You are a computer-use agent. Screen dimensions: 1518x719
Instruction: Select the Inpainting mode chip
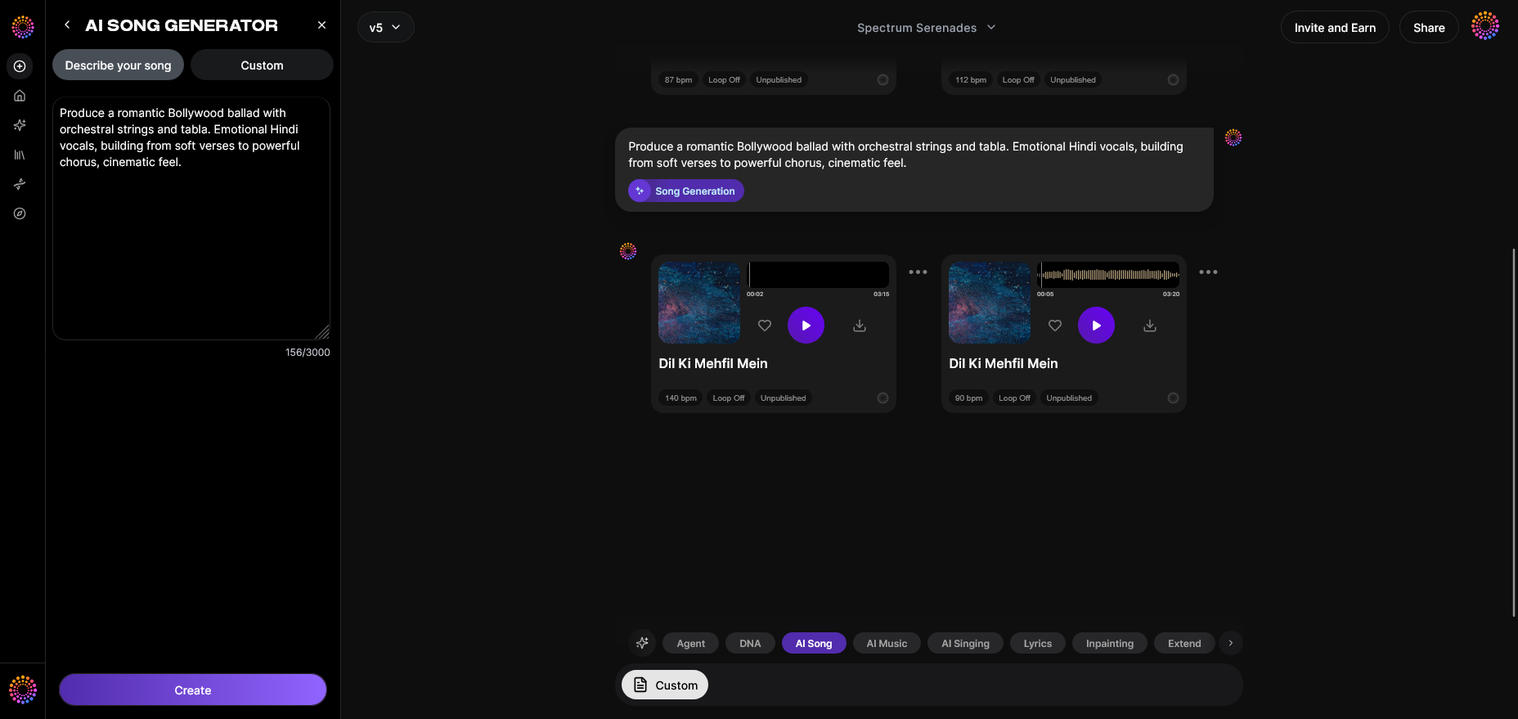[x=1109, y=644]
